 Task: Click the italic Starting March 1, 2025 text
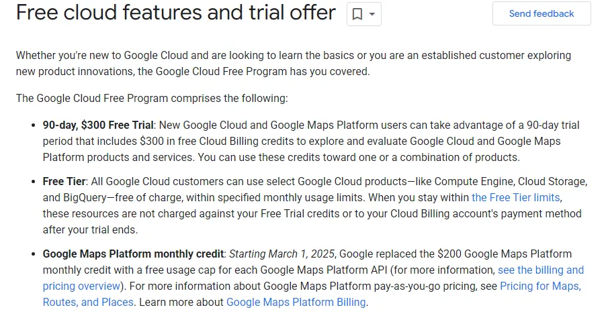282,254
